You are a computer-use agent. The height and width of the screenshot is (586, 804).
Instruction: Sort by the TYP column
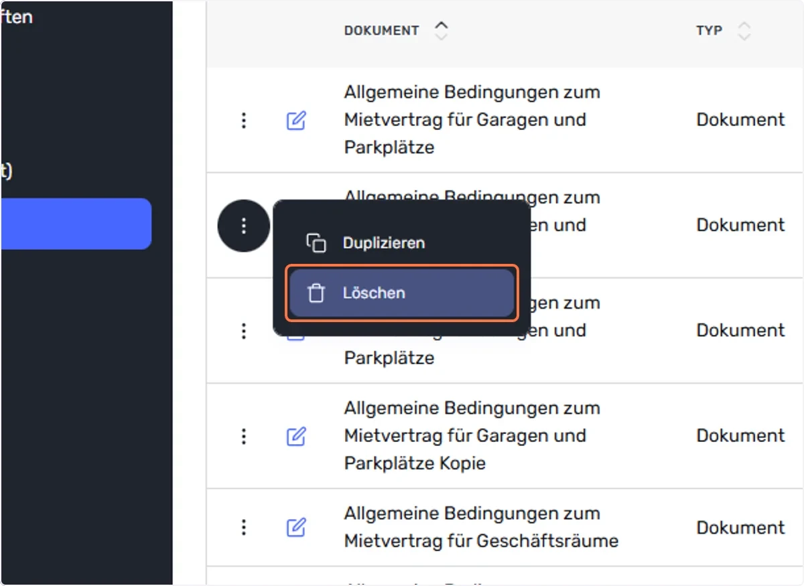coord(744,30)
